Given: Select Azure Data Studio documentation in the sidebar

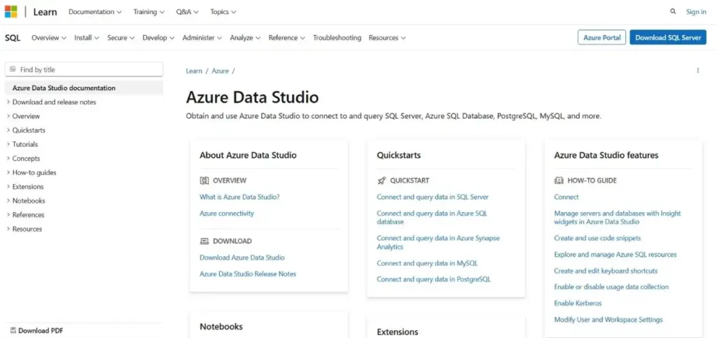Looking at the screenshot, I should (x=84, y=87).
